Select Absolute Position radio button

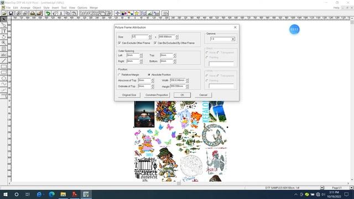coord(149,75)
